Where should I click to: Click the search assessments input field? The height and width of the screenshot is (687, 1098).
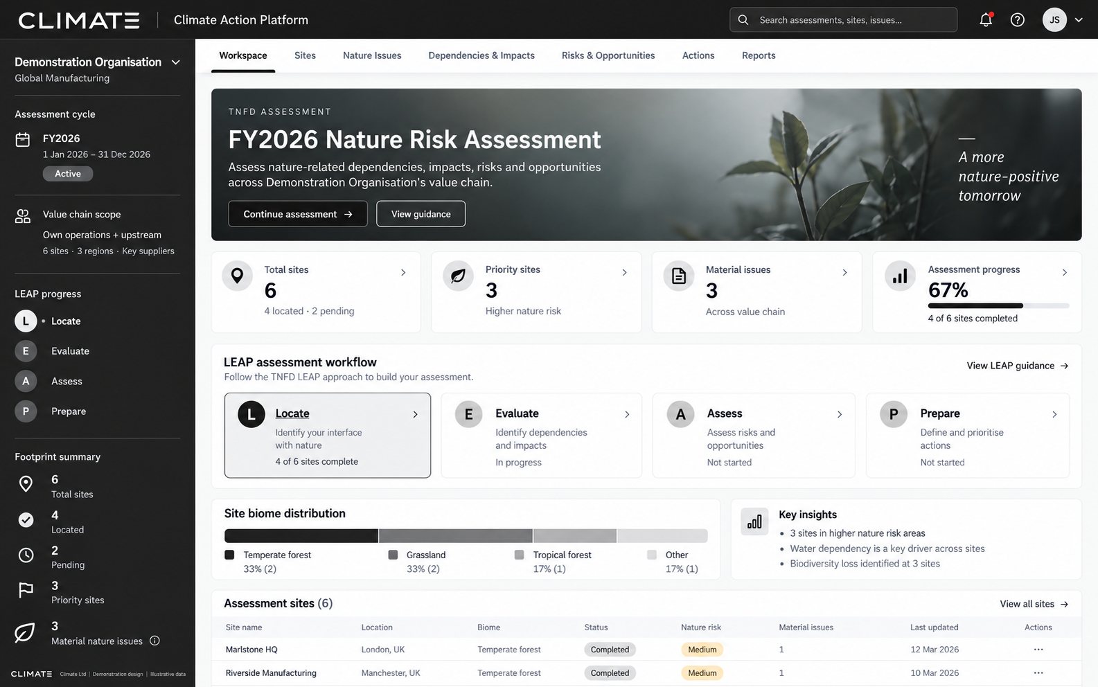click(843, 20)
